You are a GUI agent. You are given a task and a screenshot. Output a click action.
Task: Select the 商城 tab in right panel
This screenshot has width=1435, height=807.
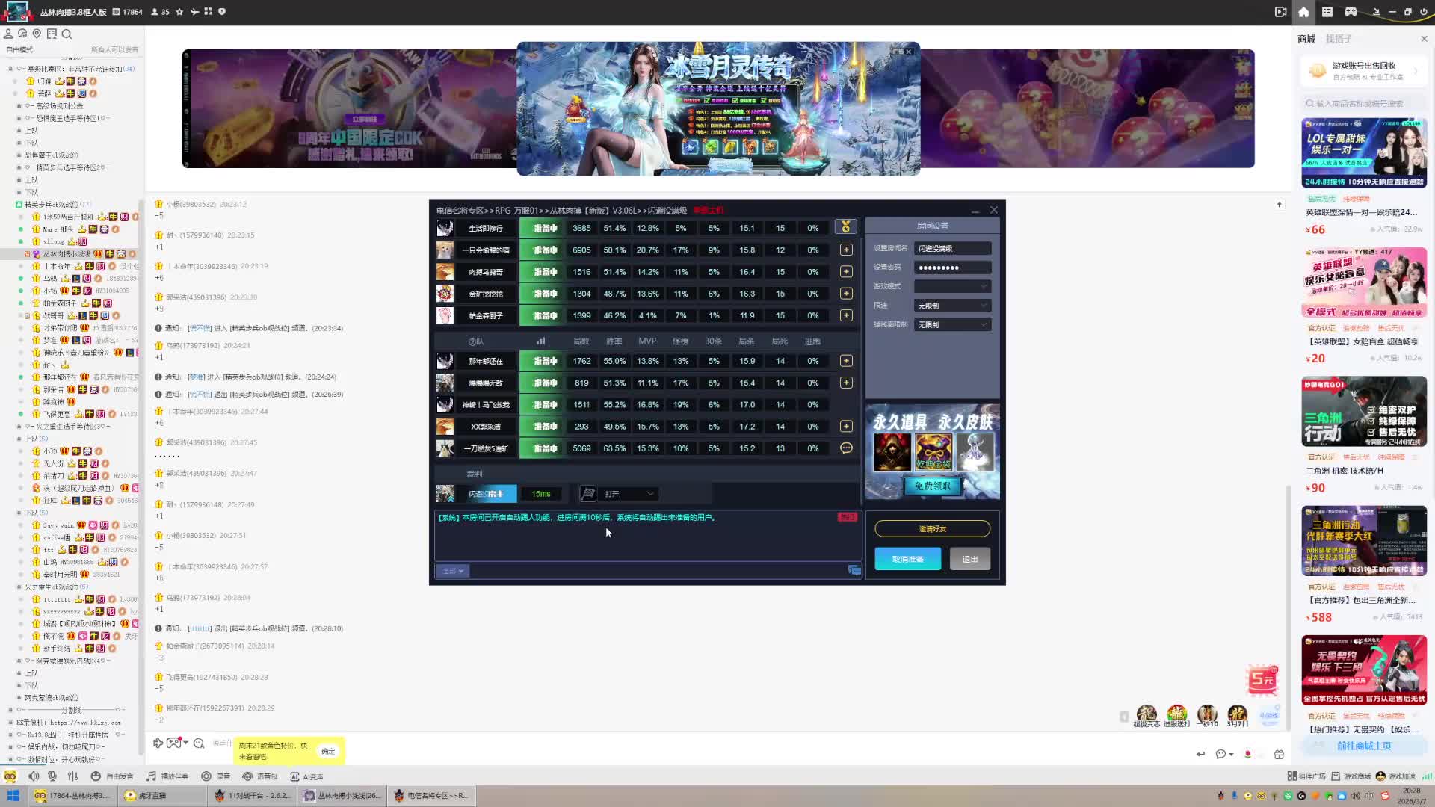1306,39
